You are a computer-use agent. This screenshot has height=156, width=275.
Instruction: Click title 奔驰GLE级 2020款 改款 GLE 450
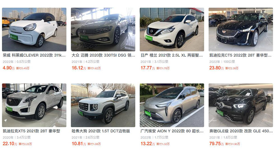point(241,131)
